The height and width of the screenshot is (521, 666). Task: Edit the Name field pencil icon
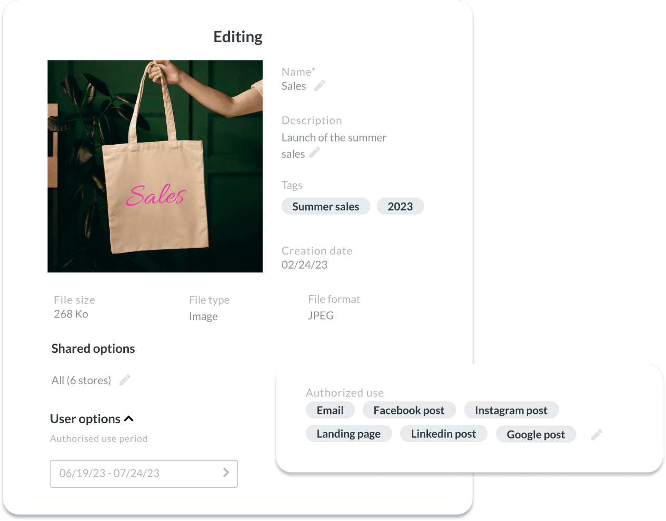tap(320, 85)
